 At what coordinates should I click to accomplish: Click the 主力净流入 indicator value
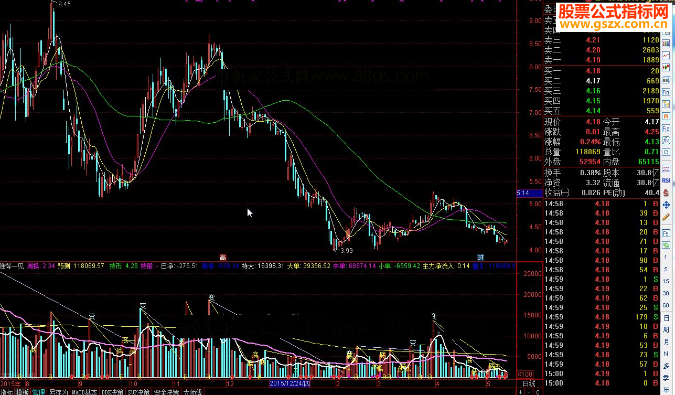tap(463, 266)
